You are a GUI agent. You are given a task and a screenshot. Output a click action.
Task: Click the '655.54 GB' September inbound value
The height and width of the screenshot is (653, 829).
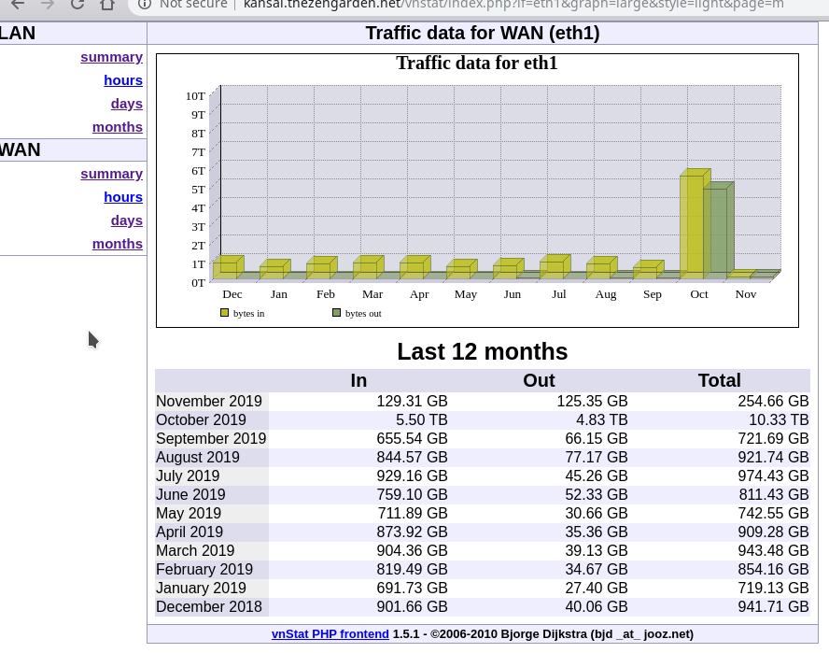click(412, 438)
